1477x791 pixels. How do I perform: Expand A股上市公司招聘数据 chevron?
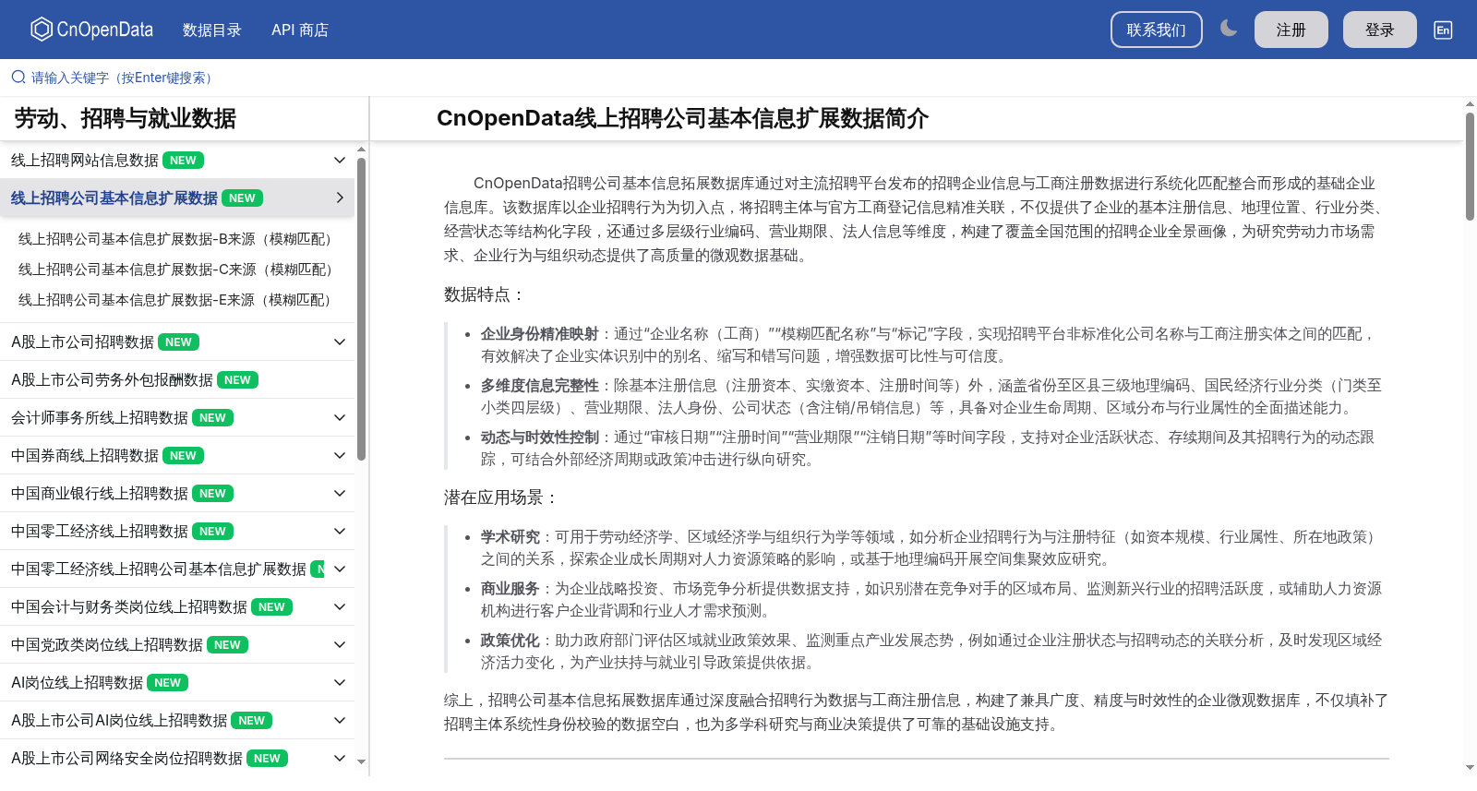tap(340, 342)
